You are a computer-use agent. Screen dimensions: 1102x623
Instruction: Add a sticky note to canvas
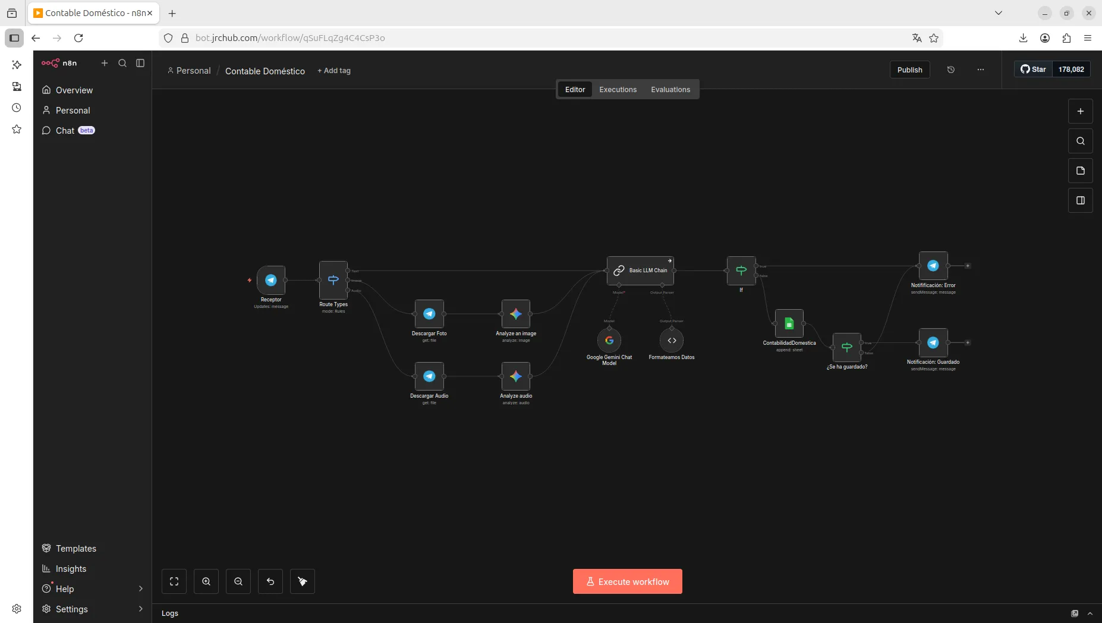pyautogui.click(x=1081, y=171)
